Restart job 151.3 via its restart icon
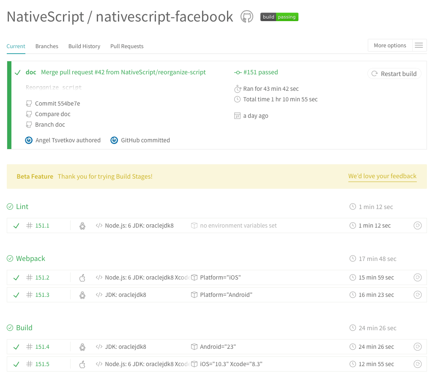Screen dimensions: 435x383 point(417,295)
